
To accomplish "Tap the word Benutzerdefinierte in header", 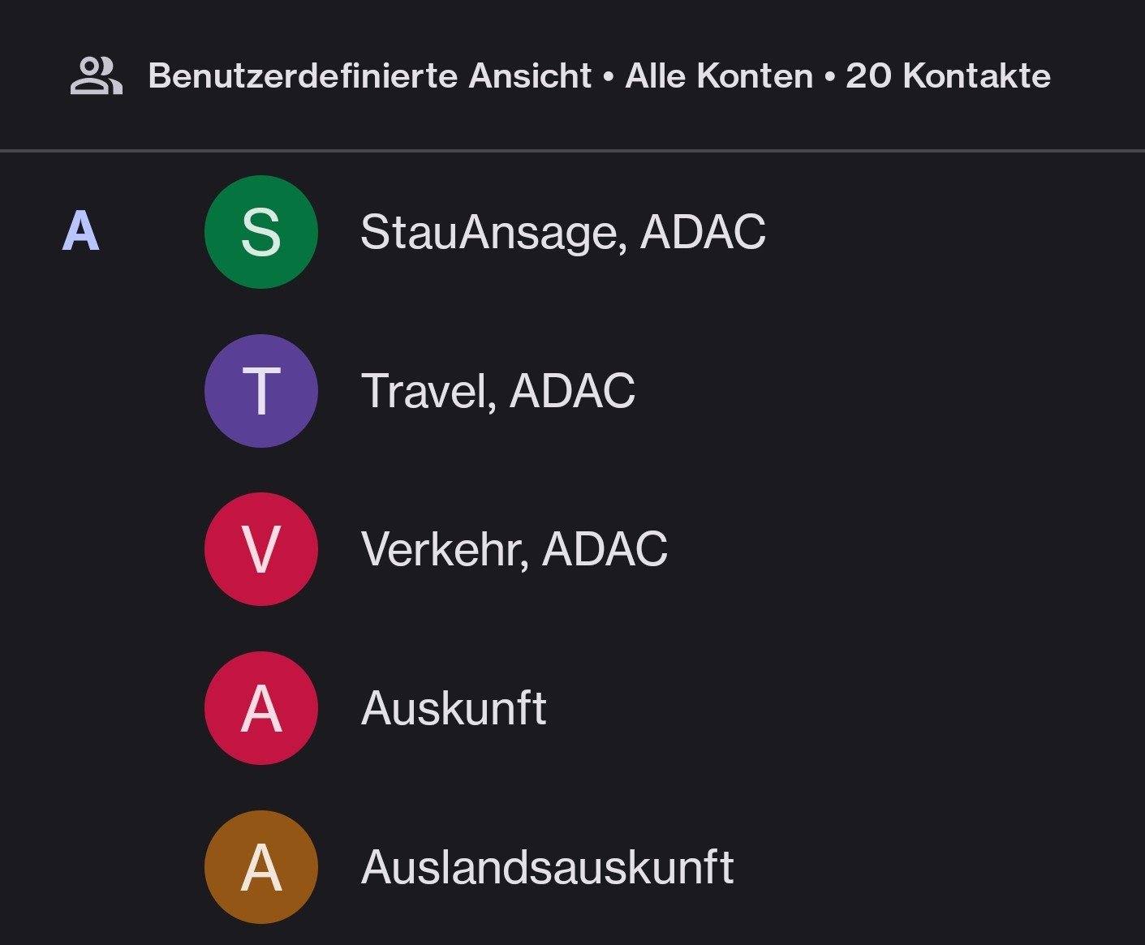I will pos(303,76).
